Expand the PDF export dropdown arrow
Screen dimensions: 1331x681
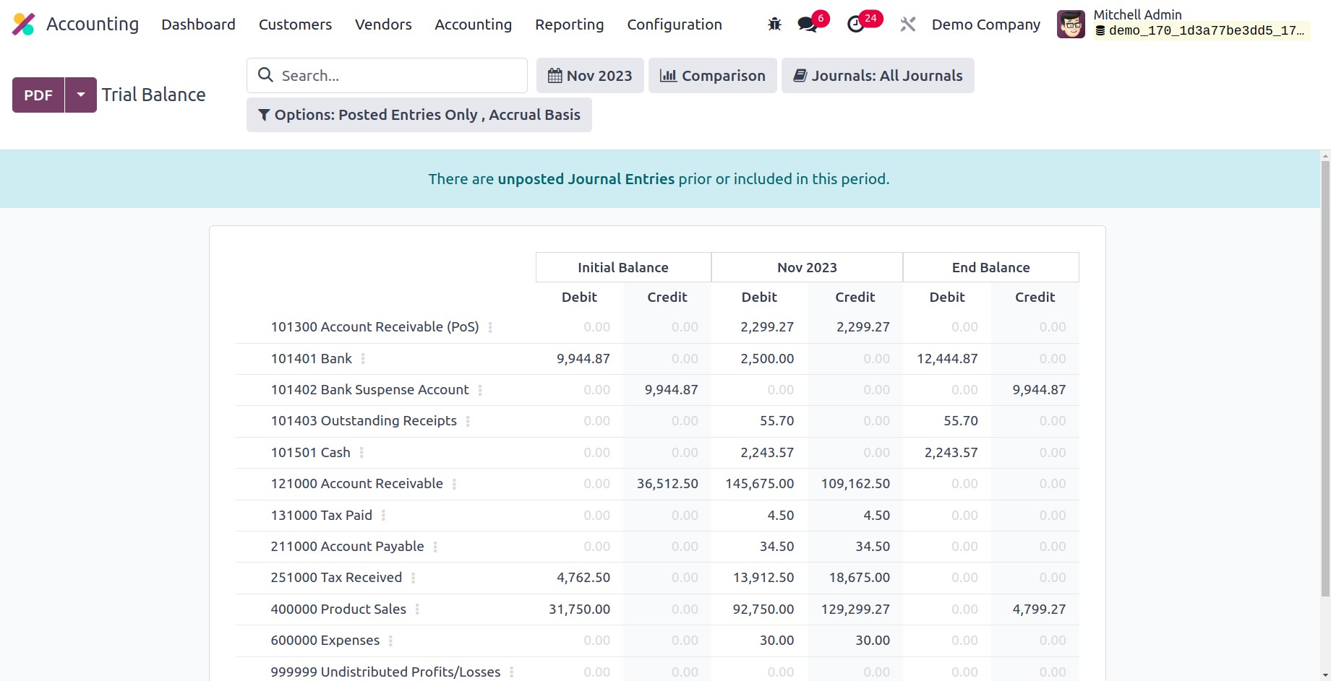[81, 95]
